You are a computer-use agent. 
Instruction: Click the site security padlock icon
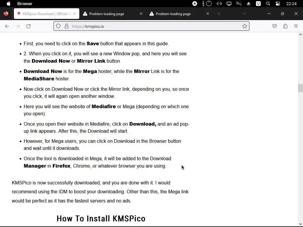tap(67, 26)
